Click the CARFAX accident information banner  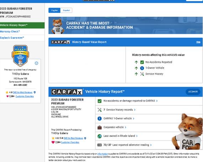pyautogui.click(x=125, y=26)
